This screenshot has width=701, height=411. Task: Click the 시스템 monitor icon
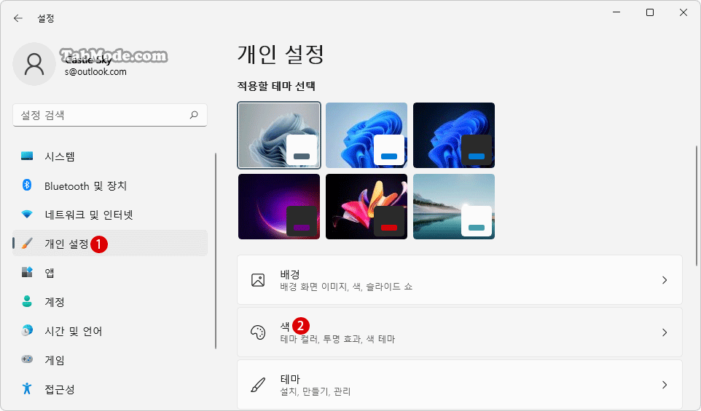point(27,156)
